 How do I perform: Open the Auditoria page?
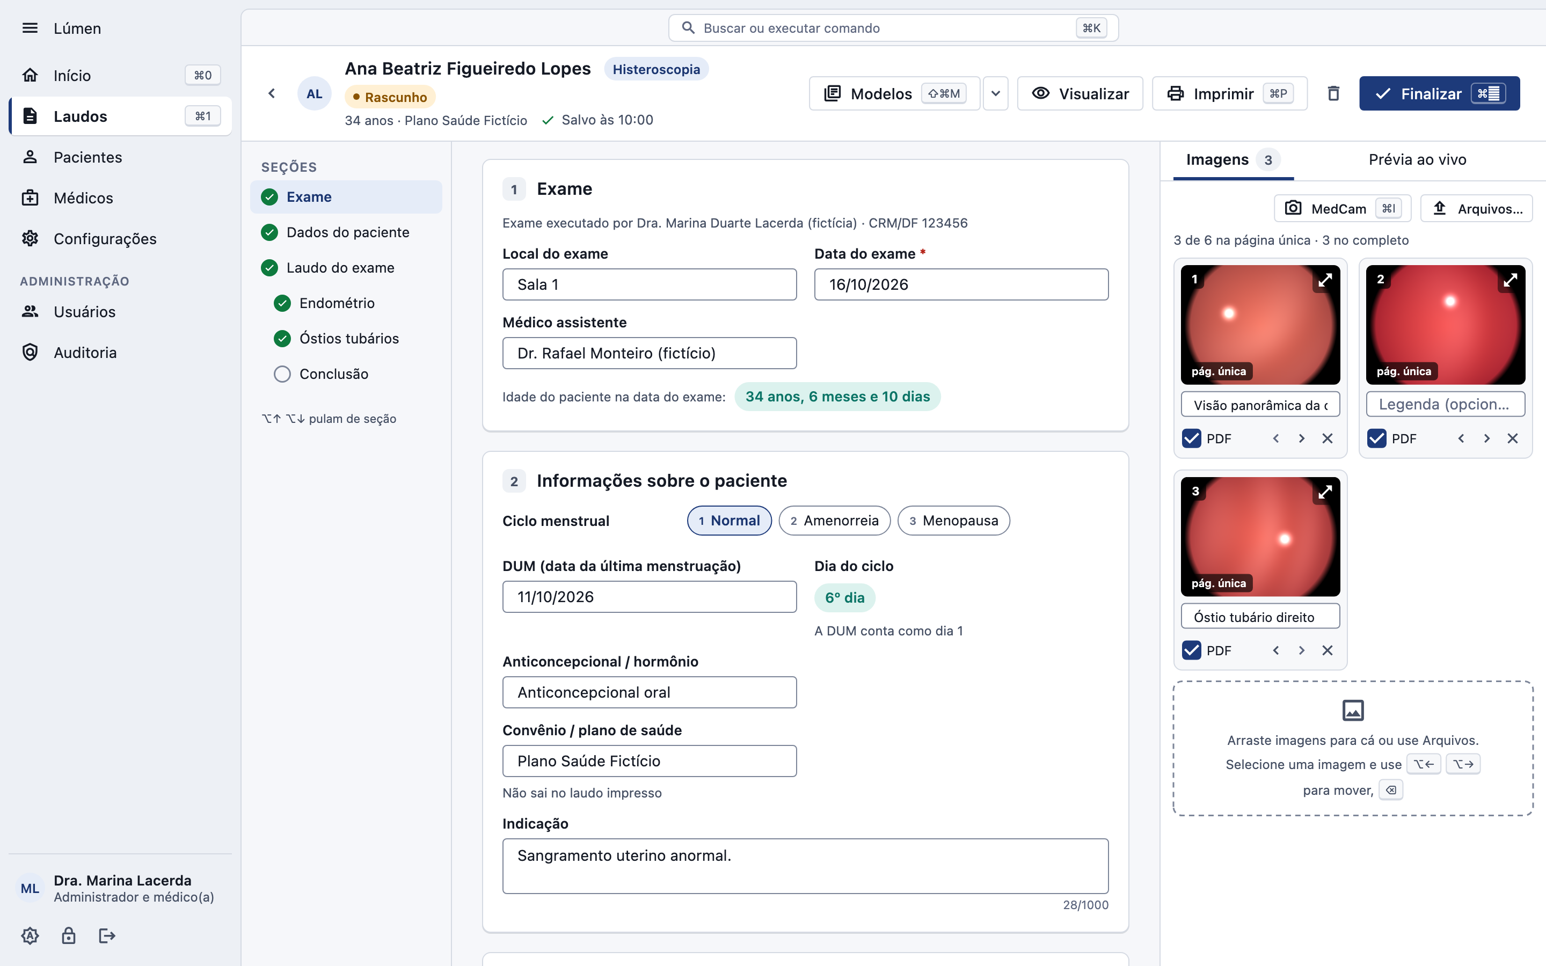click(121, 352)
